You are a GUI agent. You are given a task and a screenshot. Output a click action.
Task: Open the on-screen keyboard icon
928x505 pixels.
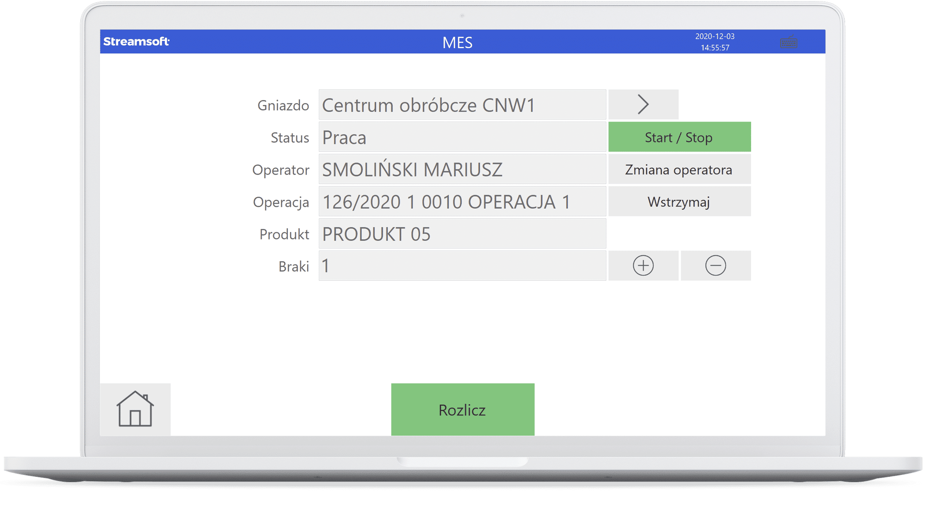(x=789, y=42)
